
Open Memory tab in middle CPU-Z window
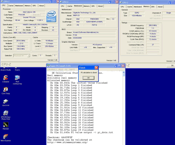(87, 6)
